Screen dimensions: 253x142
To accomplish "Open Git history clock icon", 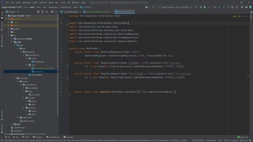I will 232,7.
